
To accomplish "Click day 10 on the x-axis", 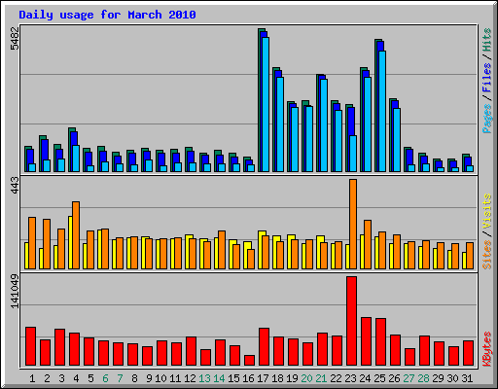I will [160, 378].
